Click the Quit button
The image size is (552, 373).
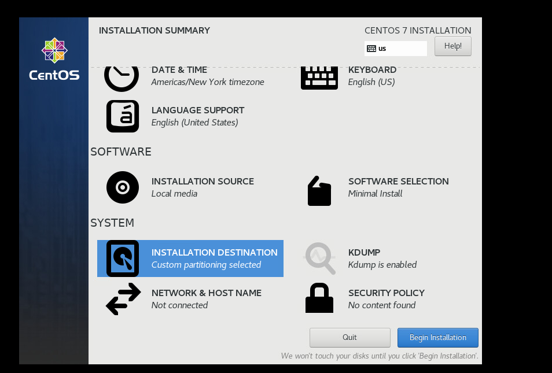350,338
